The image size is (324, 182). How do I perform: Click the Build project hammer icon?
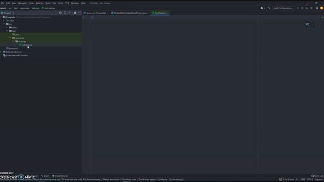coord(269,8)
